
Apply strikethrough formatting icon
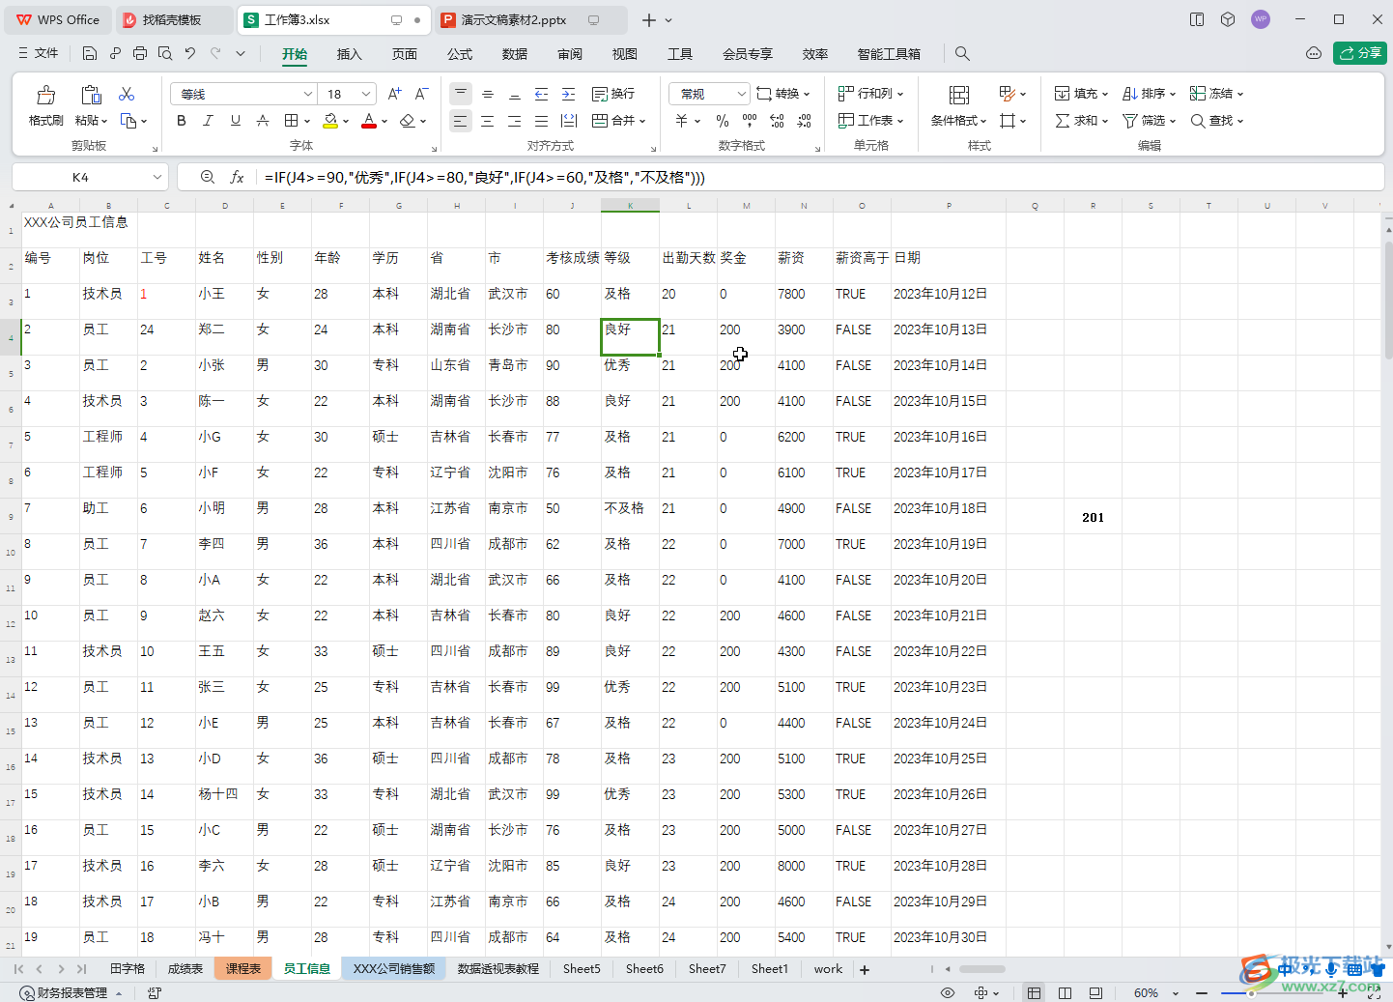(x=263, y=121)
